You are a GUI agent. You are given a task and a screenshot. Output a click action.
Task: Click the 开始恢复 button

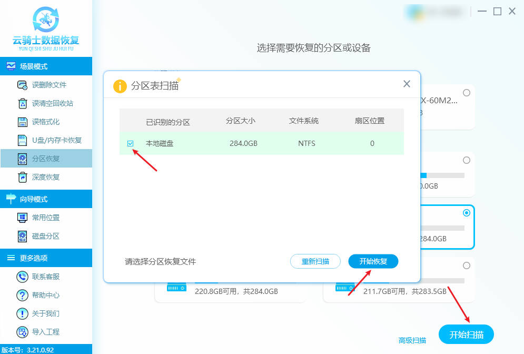coord(373,261)
